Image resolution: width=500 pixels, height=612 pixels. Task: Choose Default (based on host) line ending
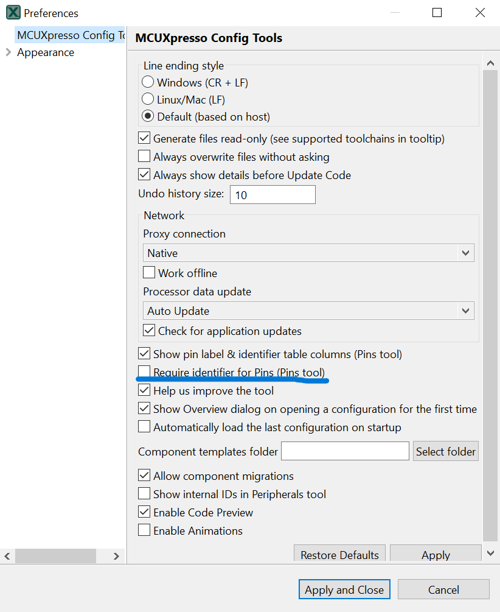click(148, 116)
